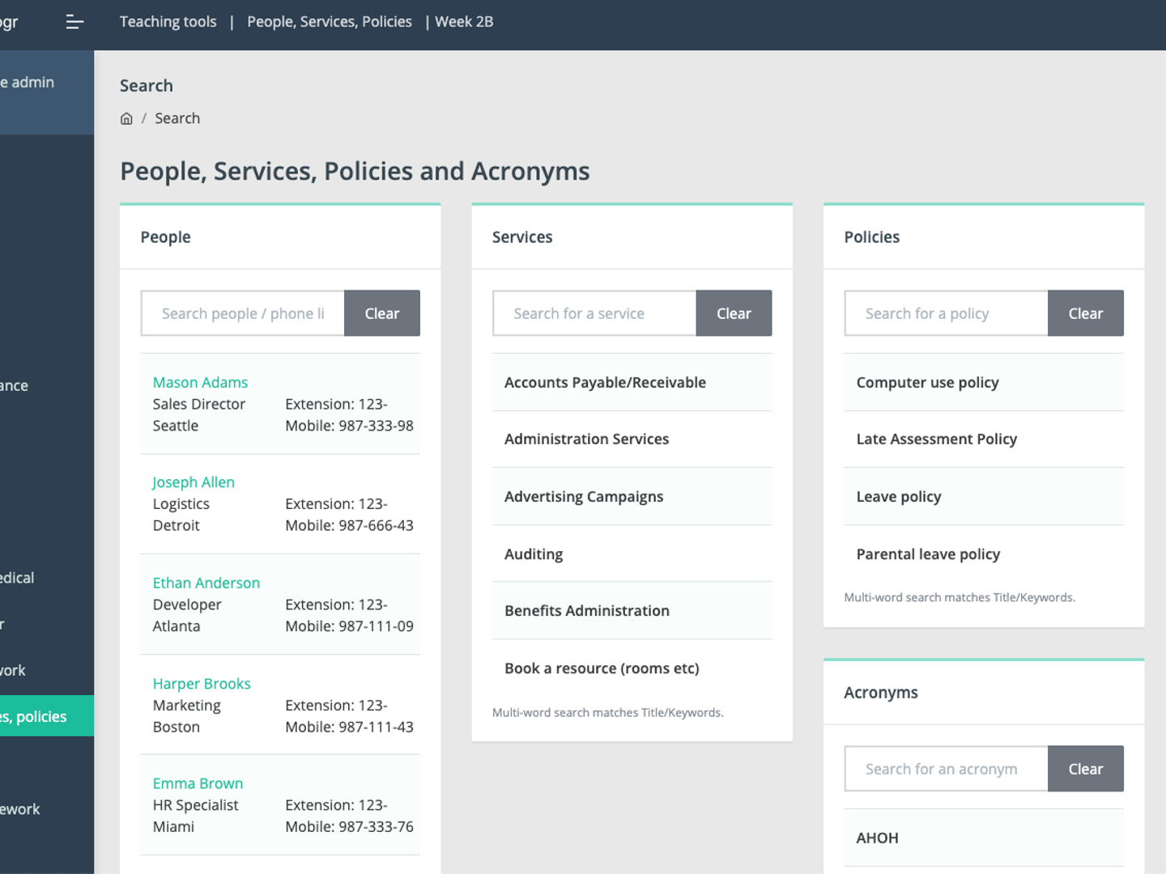Focus the Search for an acronym box
The image size is (1166, 874).
pos(946,769)
